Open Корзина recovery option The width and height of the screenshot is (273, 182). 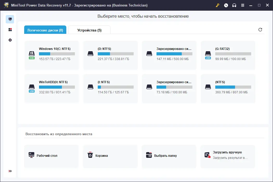click(110, 156)
